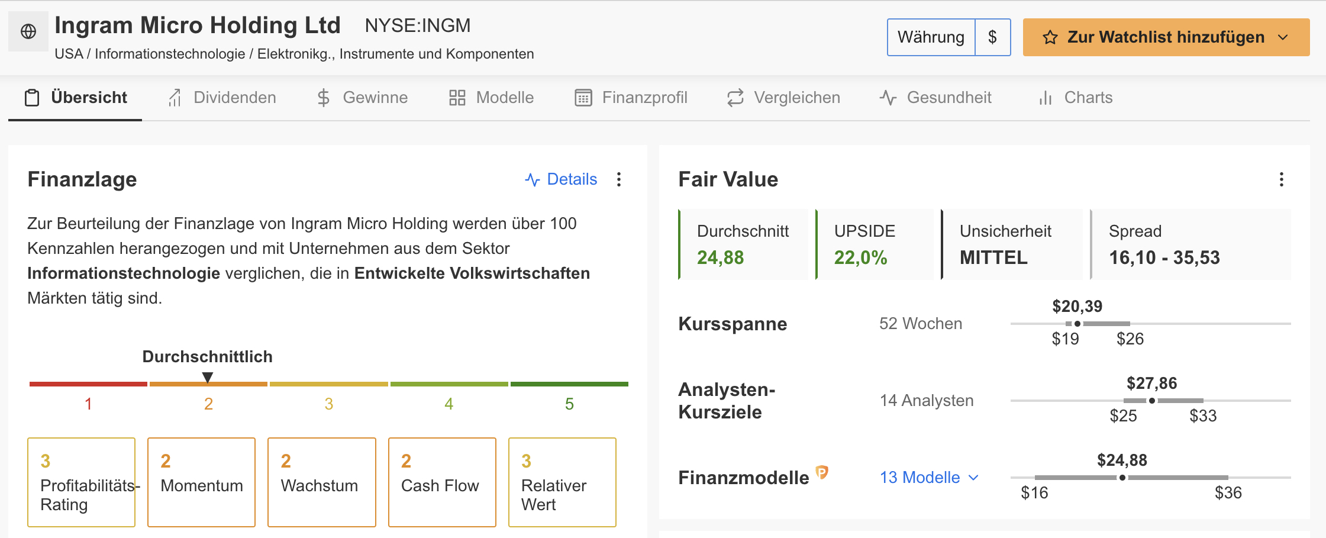Image resolution: width=1326 pixels, height=538 pixels.
Task: Click the bar chart icon of Charts
Action: click(x=1046, y=98)
